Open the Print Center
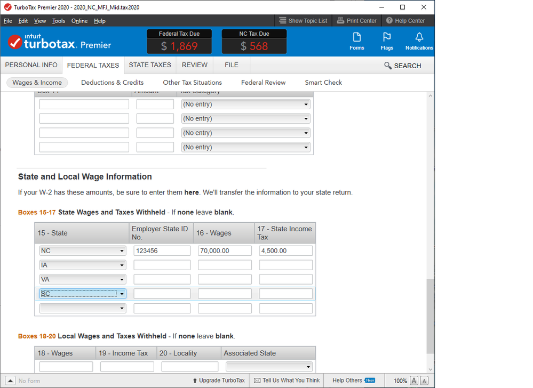Screen dimensions: 533x388 click(x=356, y=21)
